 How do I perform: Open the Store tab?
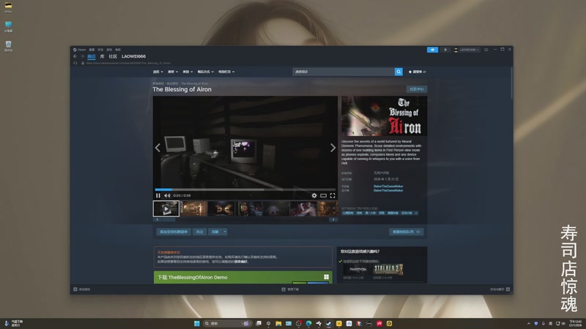coord(91,56)
